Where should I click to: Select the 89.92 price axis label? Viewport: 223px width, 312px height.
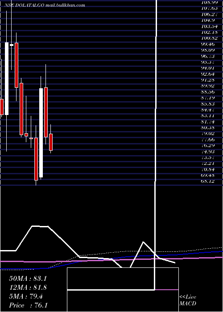pos(208,86)
